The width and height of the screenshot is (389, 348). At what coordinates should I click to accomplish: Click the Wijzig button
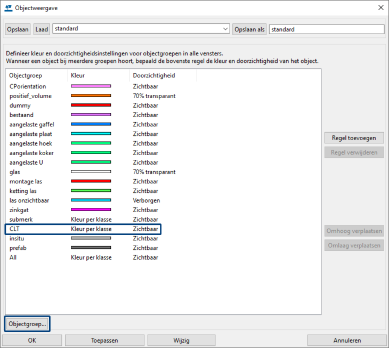[181, 341]
